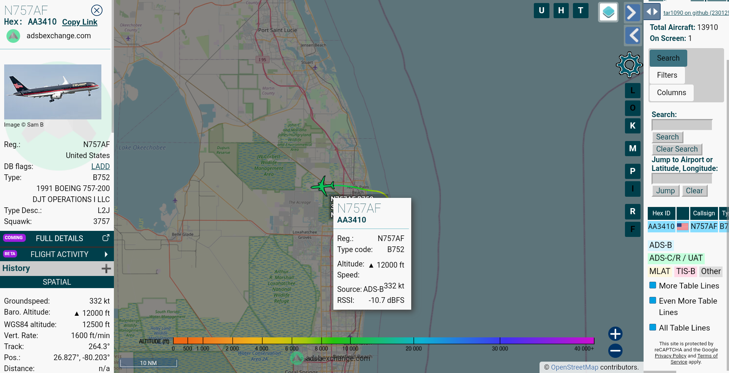The width and height of the screenshot is (729, 373).
Task: Toggle the K map button
Action: click(633, 126)
